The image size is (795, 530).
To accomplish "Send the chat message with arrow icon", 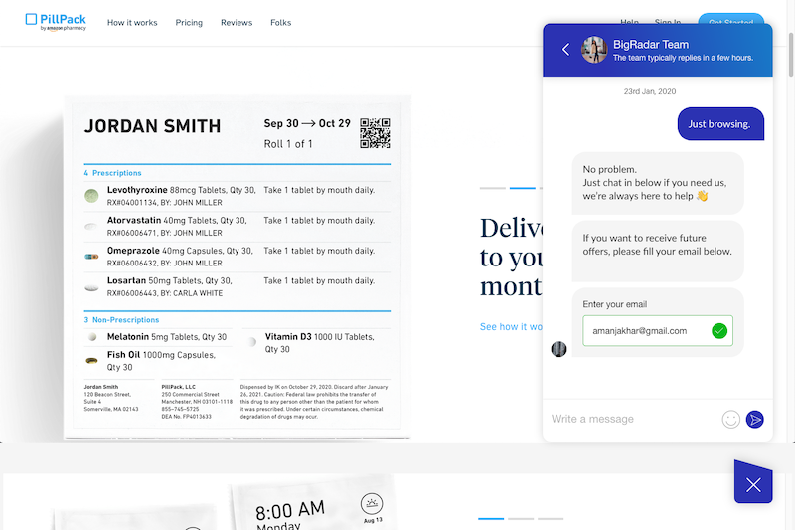I will pyautogui.click(x=755, y=420).
